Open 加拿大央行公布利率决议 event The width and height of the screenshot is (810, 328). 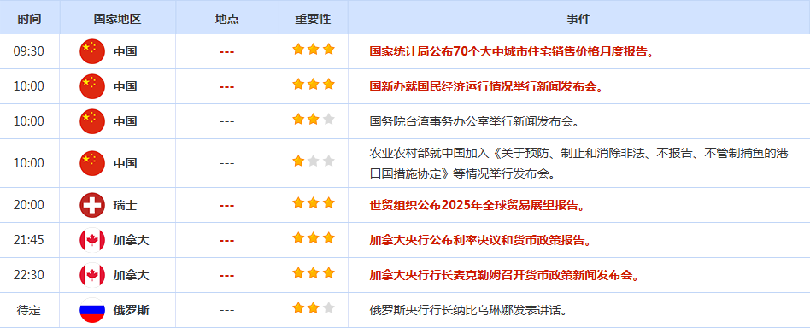click(480, 240)
